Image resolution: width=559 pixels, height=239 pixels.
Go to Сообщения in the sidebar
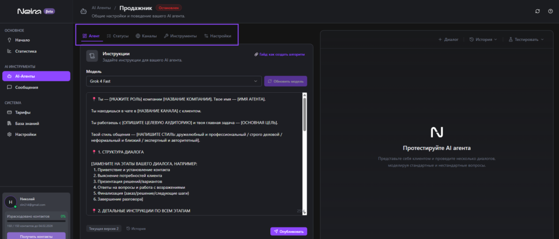click(x=26, y=87)
